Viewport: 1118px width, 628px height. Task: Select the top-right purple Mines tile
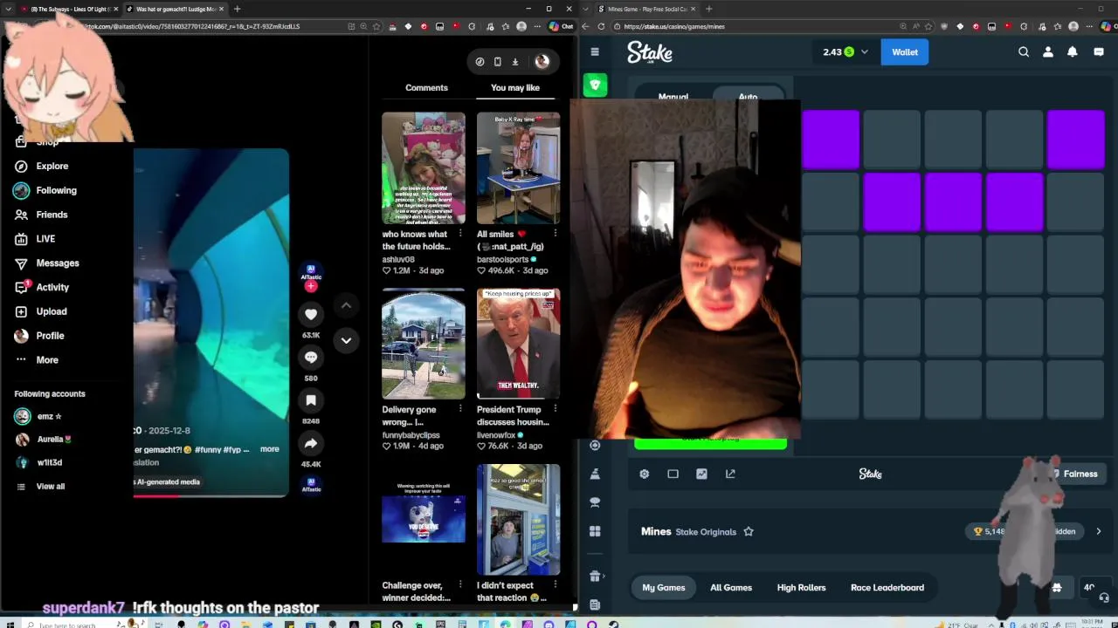1076,139
